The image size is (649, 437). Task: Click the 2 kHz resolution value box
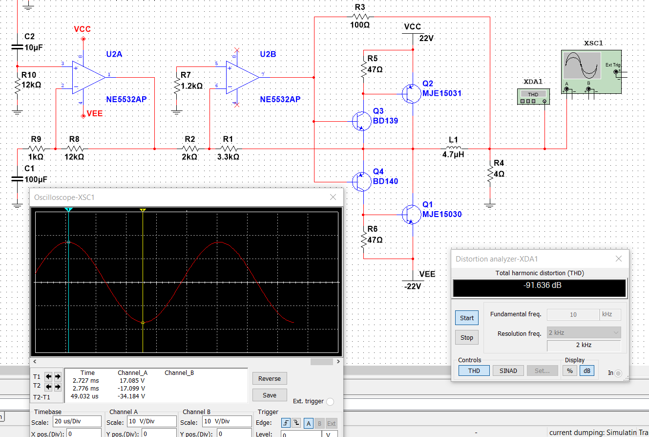pyautogui.click(x=584, y=345)
